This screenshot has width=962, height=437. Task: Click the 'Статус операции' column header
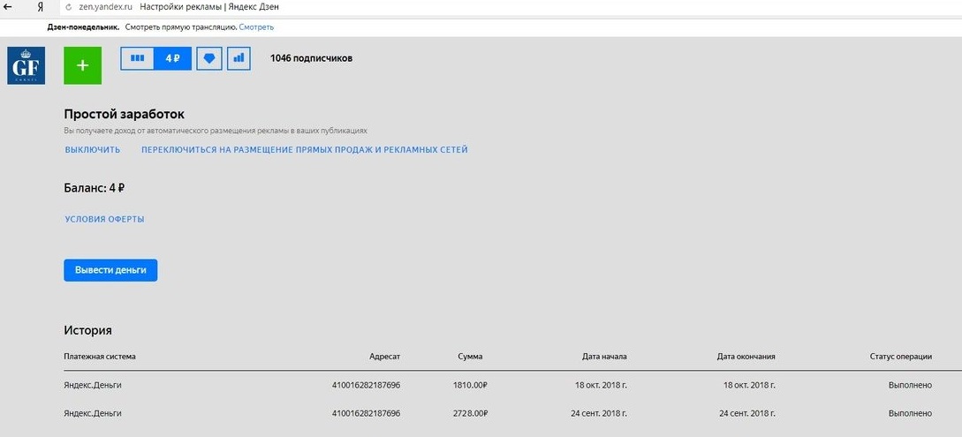tap(900, 357)
